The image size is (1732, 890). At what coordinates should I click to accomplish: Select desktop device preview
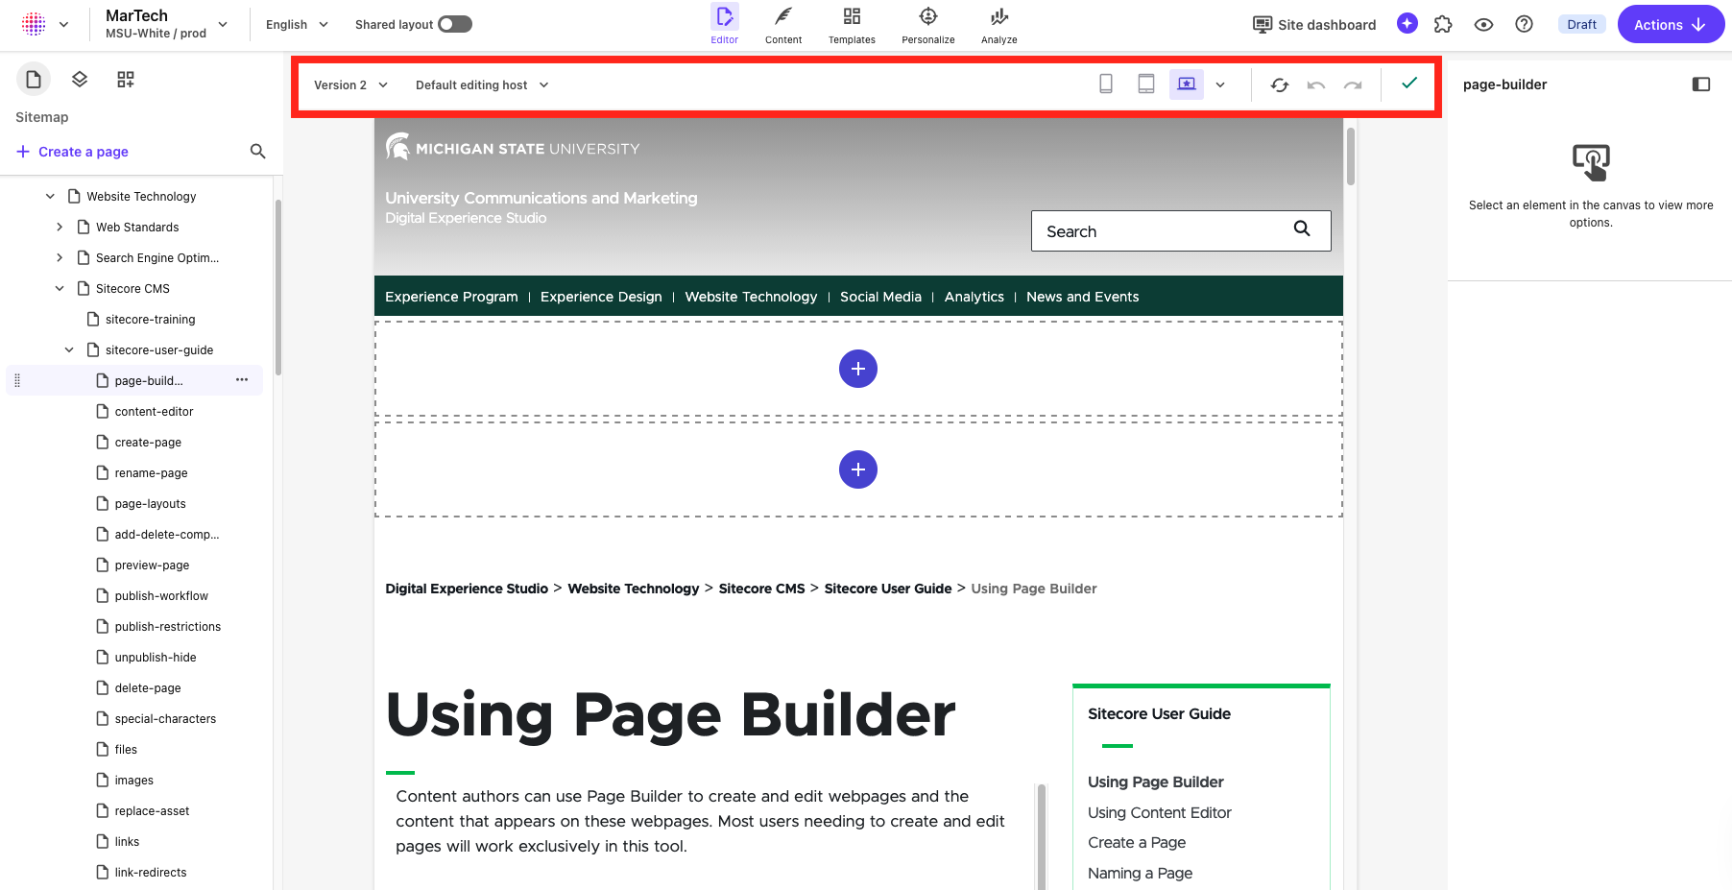click(1187, 84)
